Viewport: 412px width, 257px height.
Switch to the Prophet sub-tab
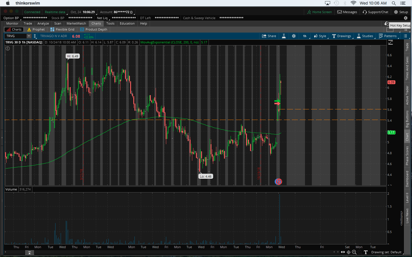(x=36, y=29)
